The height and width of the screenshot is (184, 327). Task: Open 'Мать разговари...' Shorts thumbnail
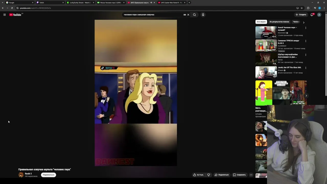tap(264, 93)
